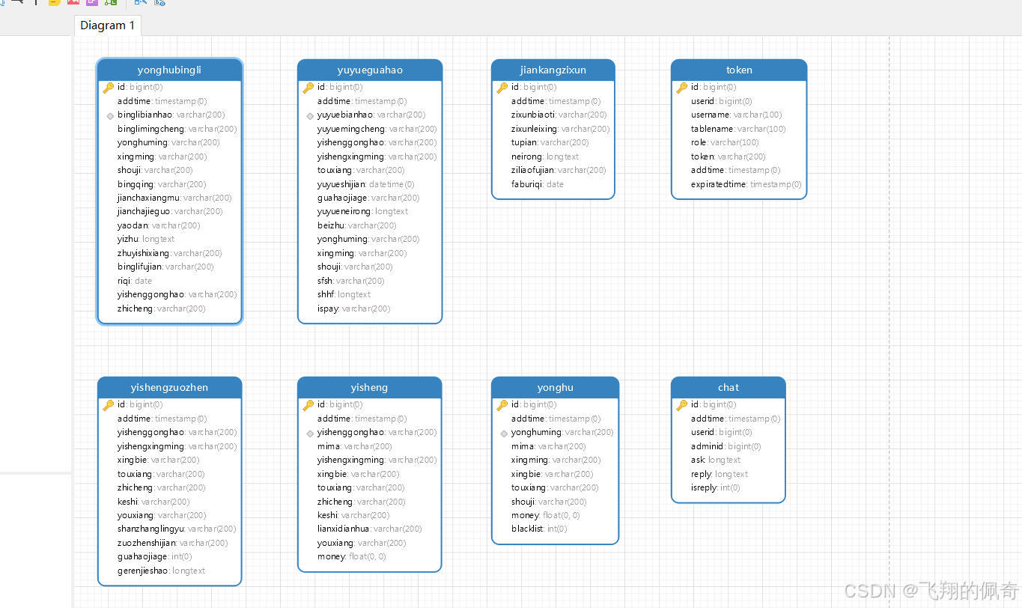Click the binglimingcheng field in yonghubingli

[177, 129]
